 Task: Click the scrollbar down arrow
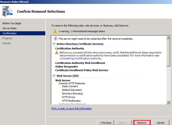pyautogui.click(x=168, y=102)
